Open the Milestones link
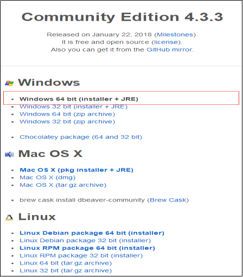Image resolution: width=243 pixels, height=277 pixels. click(x=175, y=34)
